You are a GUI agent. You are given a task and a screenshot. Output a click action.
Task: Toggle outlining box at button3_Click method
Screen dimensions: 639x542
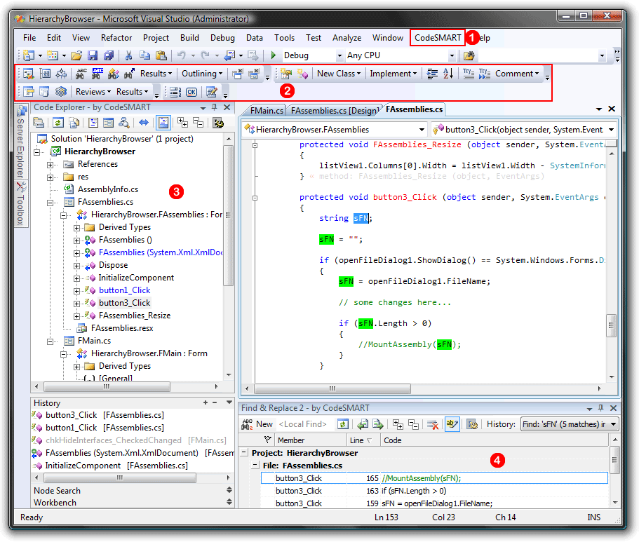coord(255,198)
